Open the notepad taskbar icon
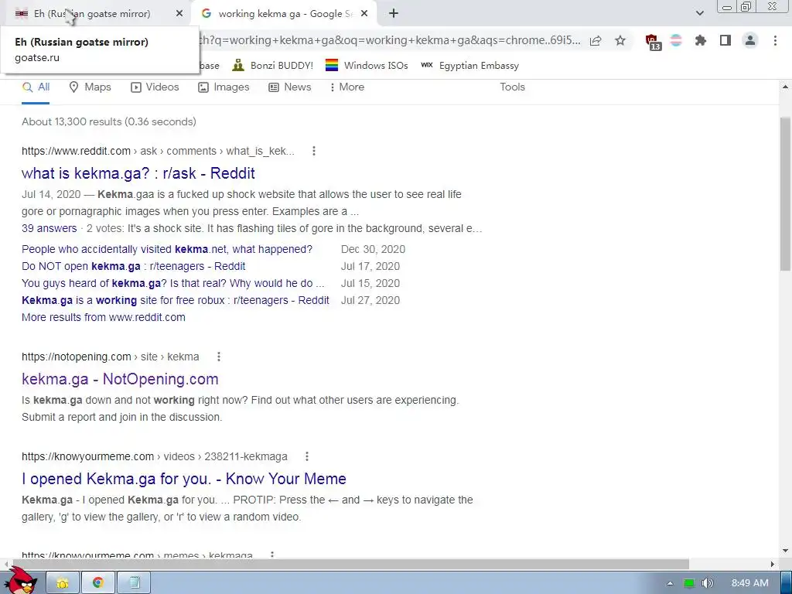The width and height of the screenshot is (792, 594). coord(134,583)
